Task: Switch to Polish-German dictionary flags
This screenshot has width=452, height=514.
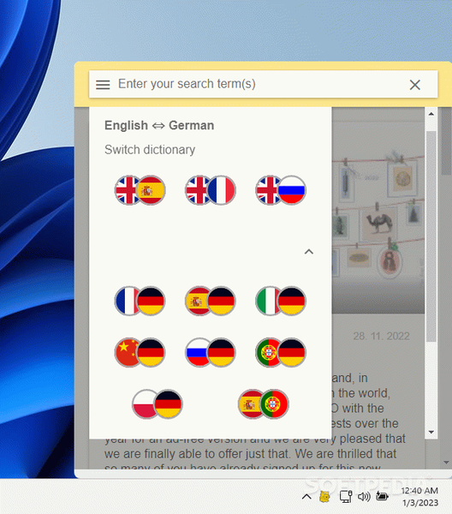Action: [x=158, y=404]
